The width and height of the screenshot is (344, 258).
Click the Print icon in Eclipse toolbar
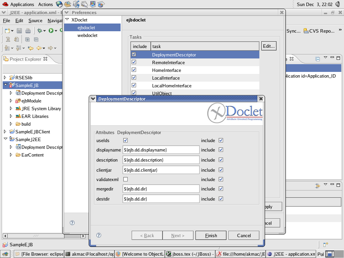[28, 31]
